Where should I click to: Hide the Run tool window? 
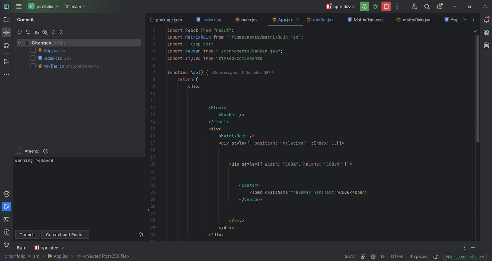(473, 247)
